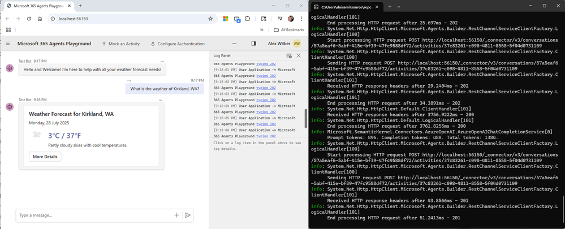Select the terminal tab C:\Users\daisami\source
This screenshot has height=229, width=565.
[347, 6]
